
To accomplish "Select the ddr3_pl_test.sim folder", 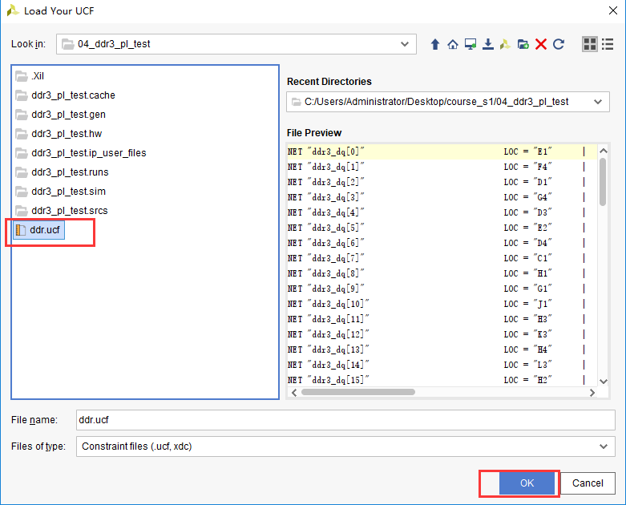I will (x=60, y=192).
